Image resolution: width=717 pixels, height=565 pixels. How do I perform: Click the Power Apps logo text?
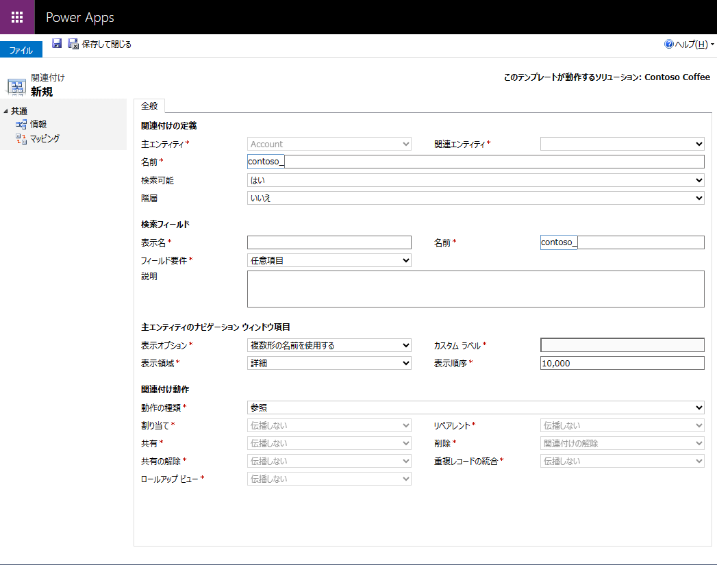[x=78, y=16]
